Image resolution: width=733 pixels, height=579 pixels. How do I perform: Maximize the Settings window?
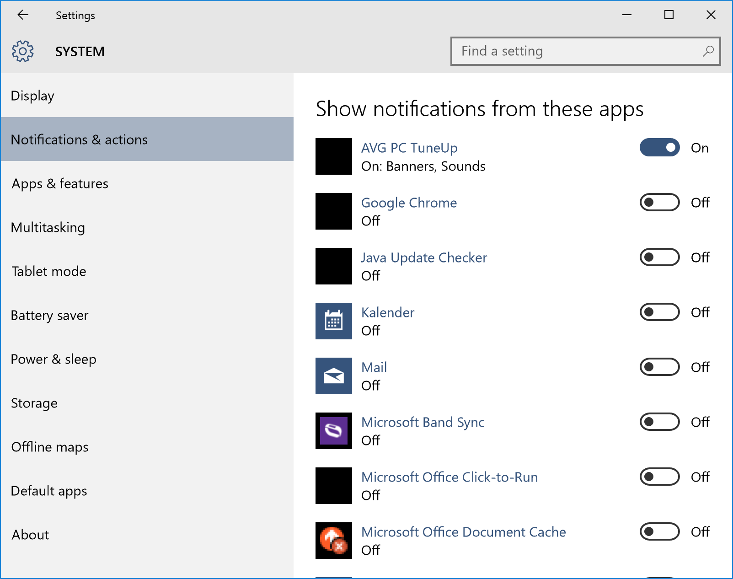point(669,15)
